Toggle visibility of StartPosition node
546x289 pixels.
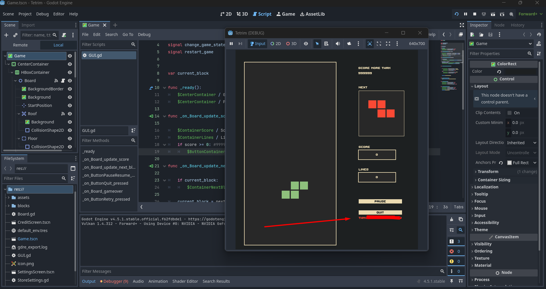pos(70,105)
